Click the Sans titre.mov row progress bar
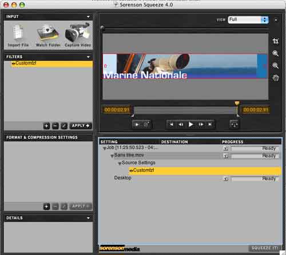This screenshot has height=255, width=286. [x=255, y=156]
